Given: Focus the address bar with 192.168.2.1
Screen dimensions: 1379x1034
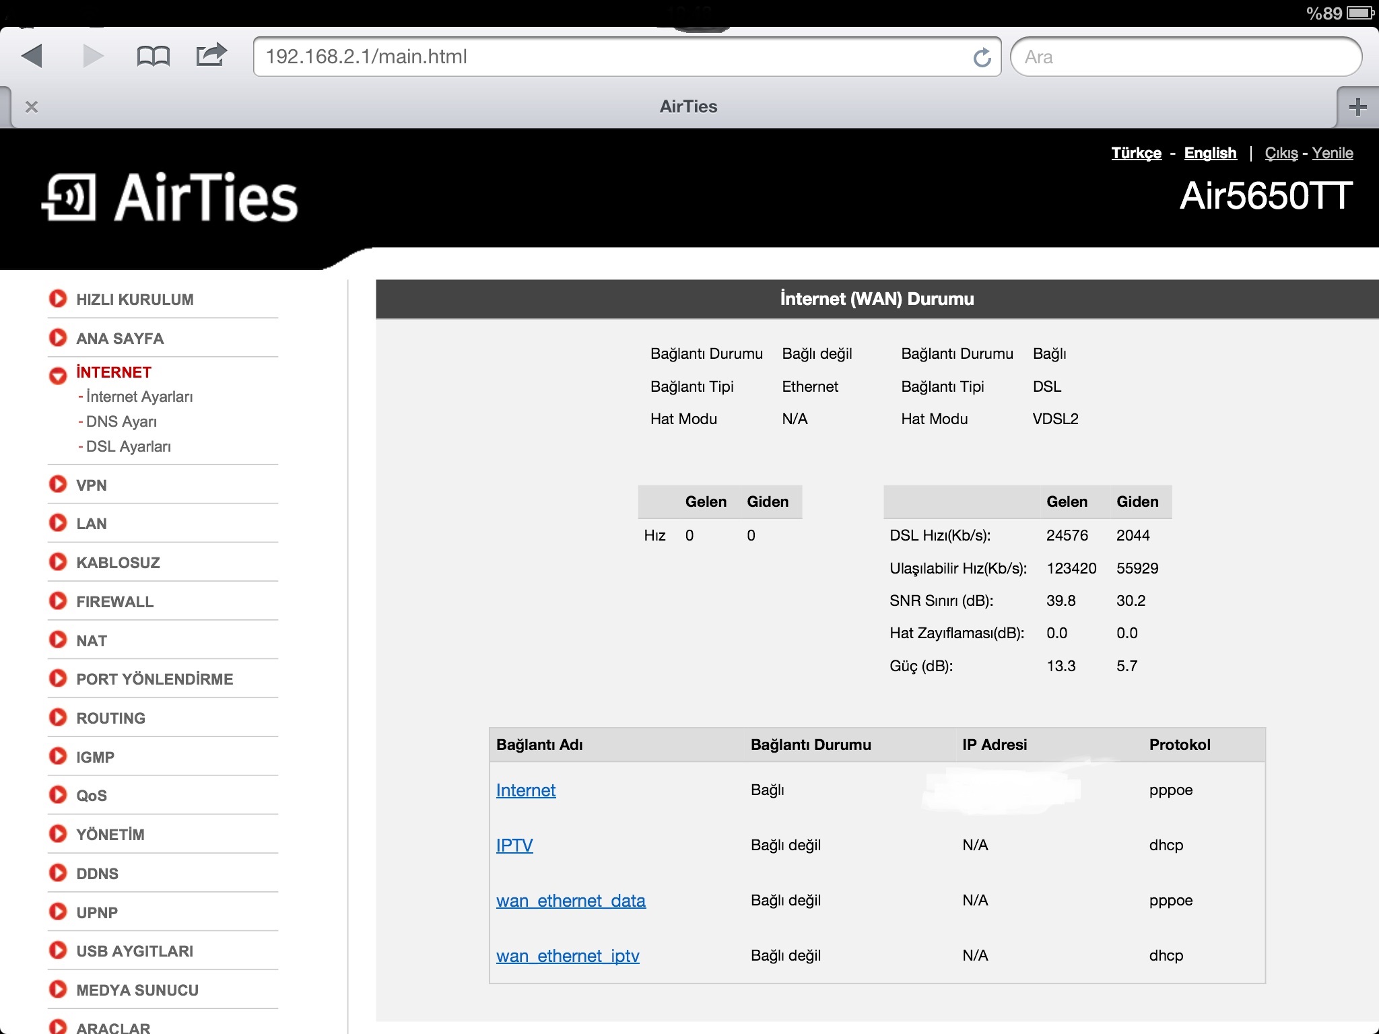Looking at the screenshot, I should point(627,57).
